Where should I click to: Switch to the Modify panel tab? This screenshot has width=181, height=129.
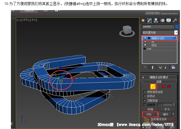click(x=150, y=21)
